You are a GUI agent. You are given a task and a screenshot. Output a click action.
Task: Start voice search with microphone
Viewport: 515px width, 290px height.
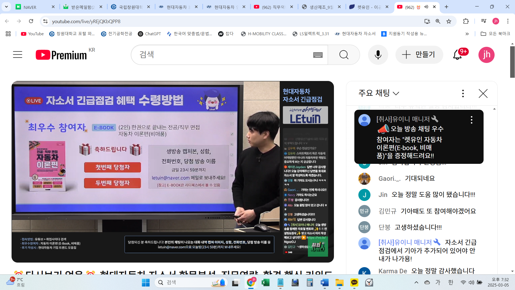[378, 55]
